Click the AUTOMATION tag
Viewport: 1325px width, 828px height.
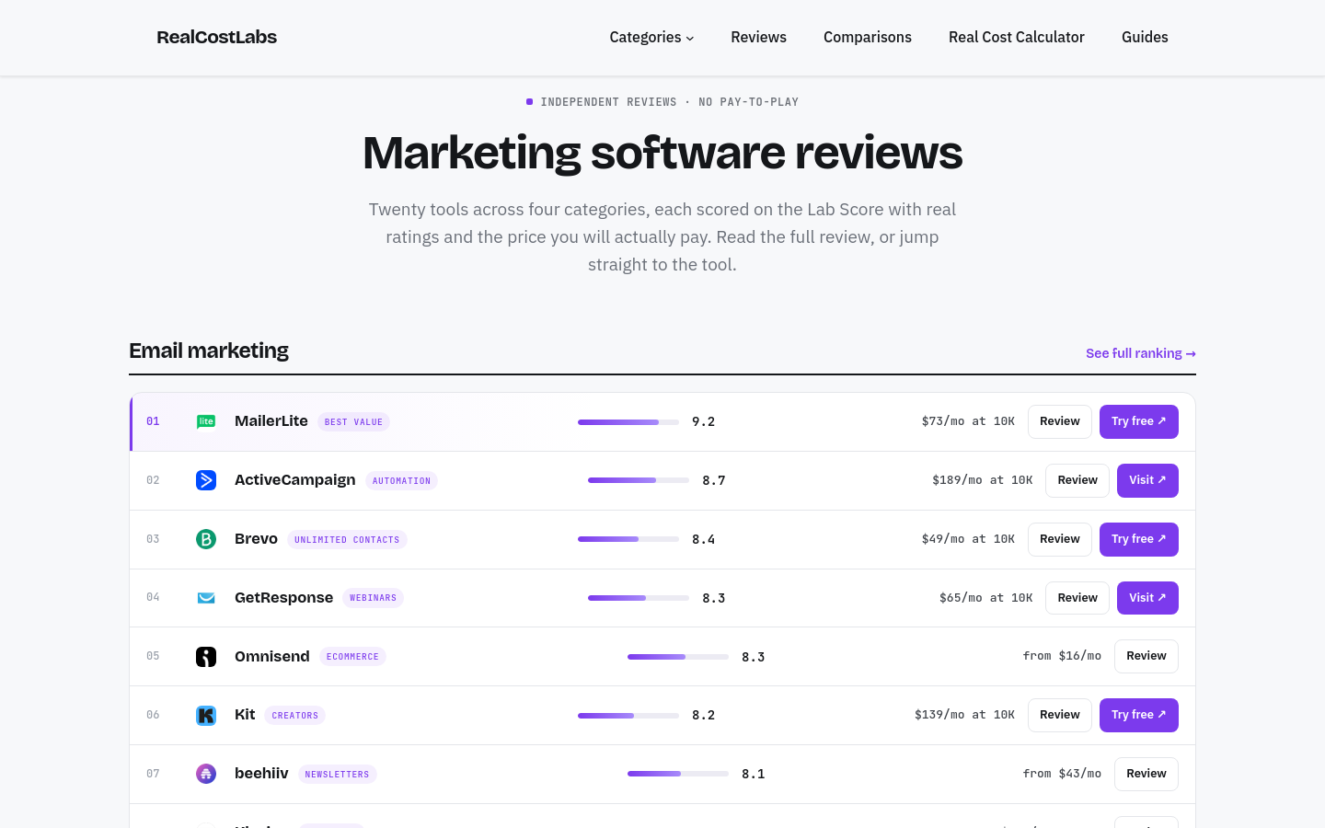click(x=401, y=481)
